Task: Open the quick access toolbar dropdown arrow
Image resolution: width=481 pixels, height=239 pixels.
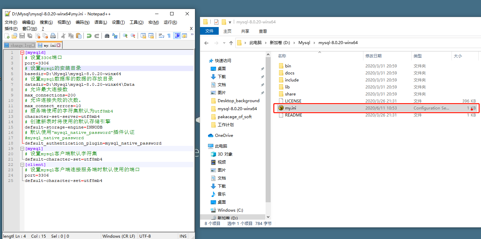Action: [230, 22]
